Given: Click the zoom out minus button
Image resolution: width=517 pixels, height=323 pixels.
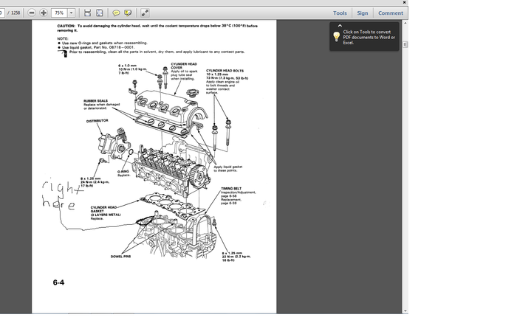Looking at the screenshot, I should click(x=32, y=13).
